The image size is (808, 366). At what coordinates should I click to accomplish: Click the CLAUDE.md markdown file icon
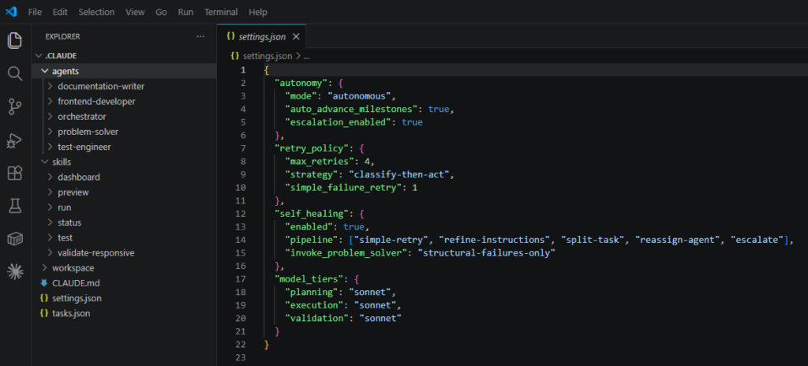coord(44,283)
